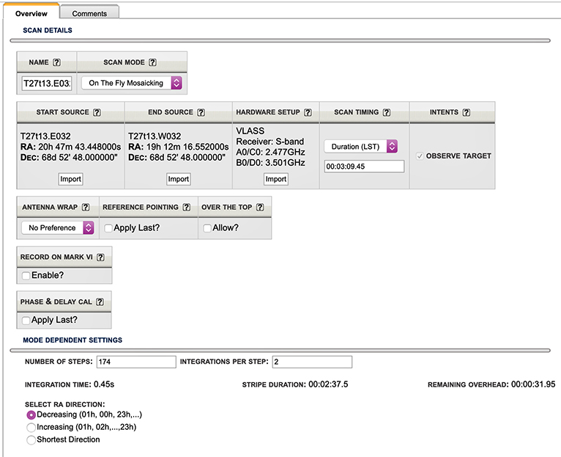Toggle the Over The Top Allow checkbox
This screenshot has height=457, width=561.
click(207, 228)
